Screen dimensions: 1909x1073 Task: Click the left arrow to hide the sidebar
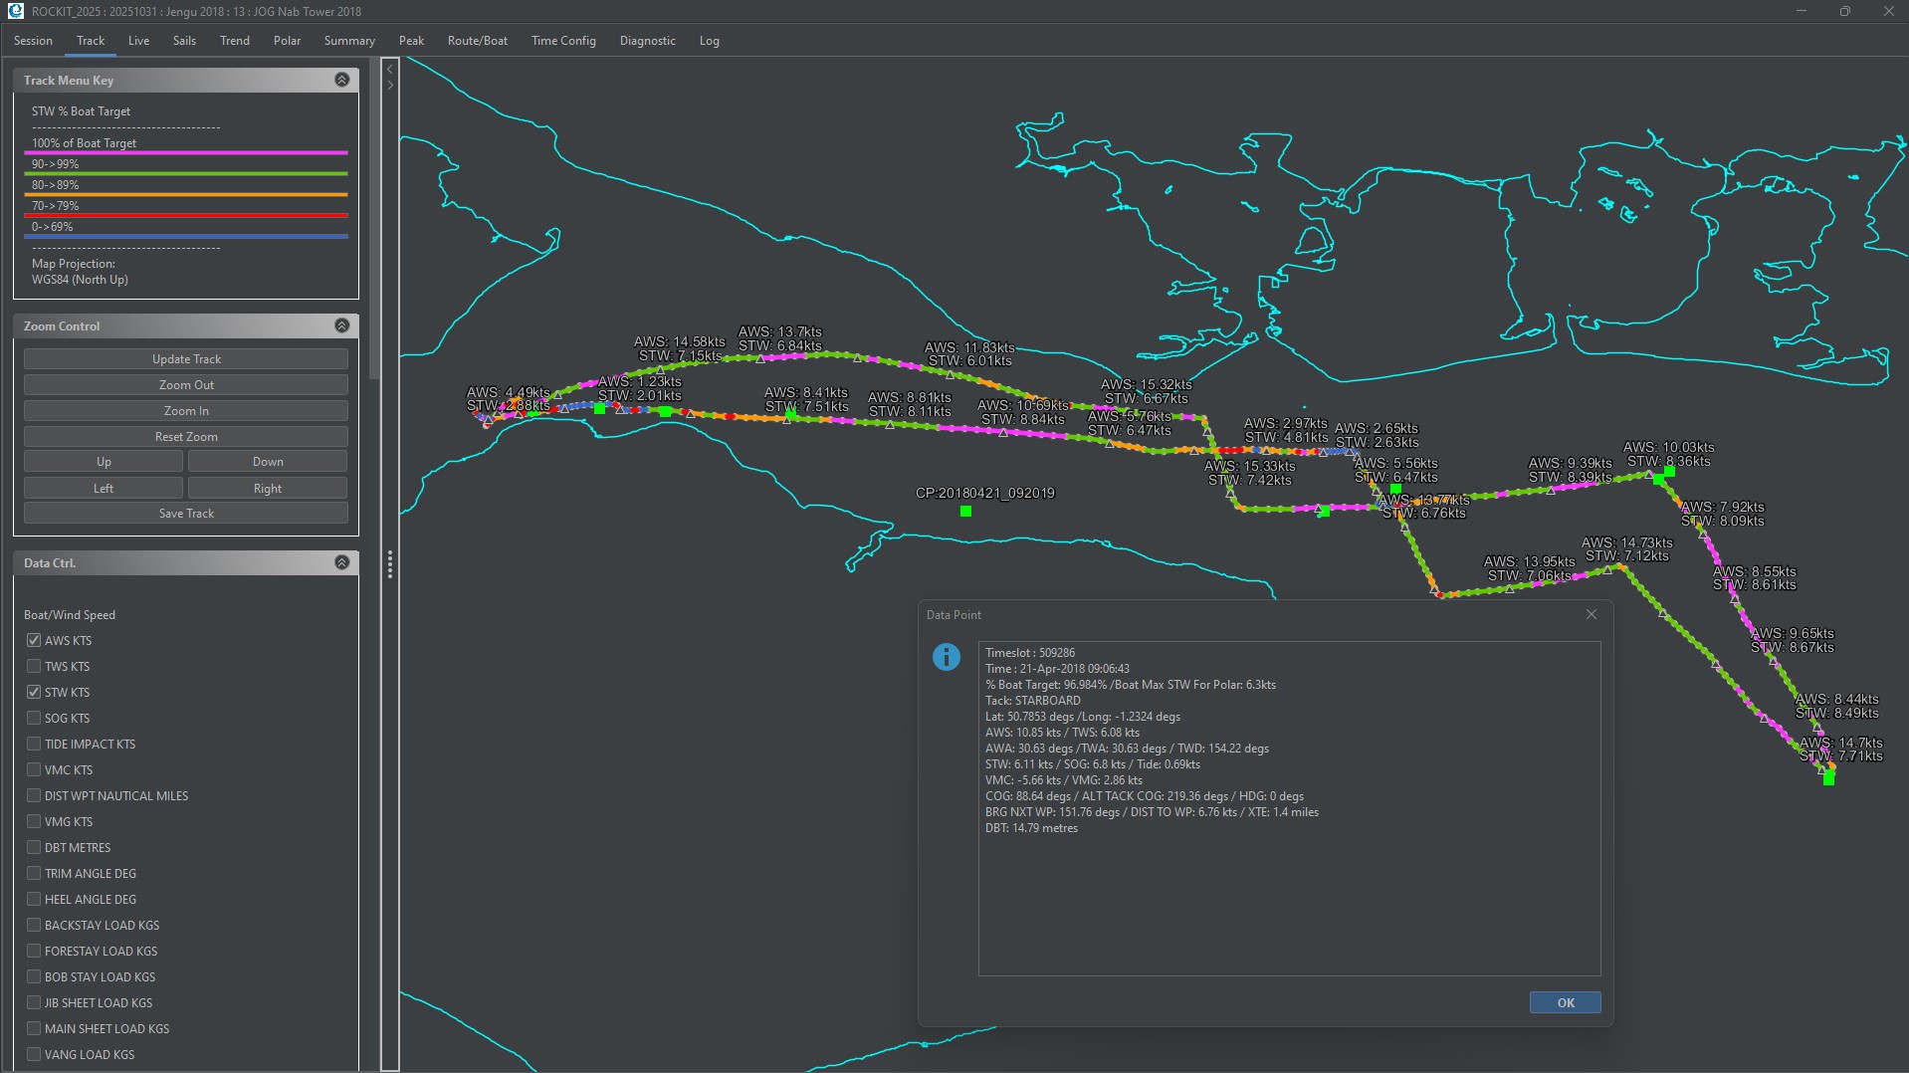(390, 69)
